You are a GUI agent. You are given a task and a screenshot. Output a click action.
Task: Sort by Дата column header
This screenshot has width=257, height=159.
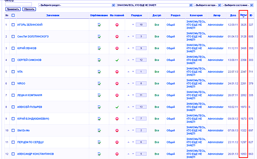(x=233, y=15)
